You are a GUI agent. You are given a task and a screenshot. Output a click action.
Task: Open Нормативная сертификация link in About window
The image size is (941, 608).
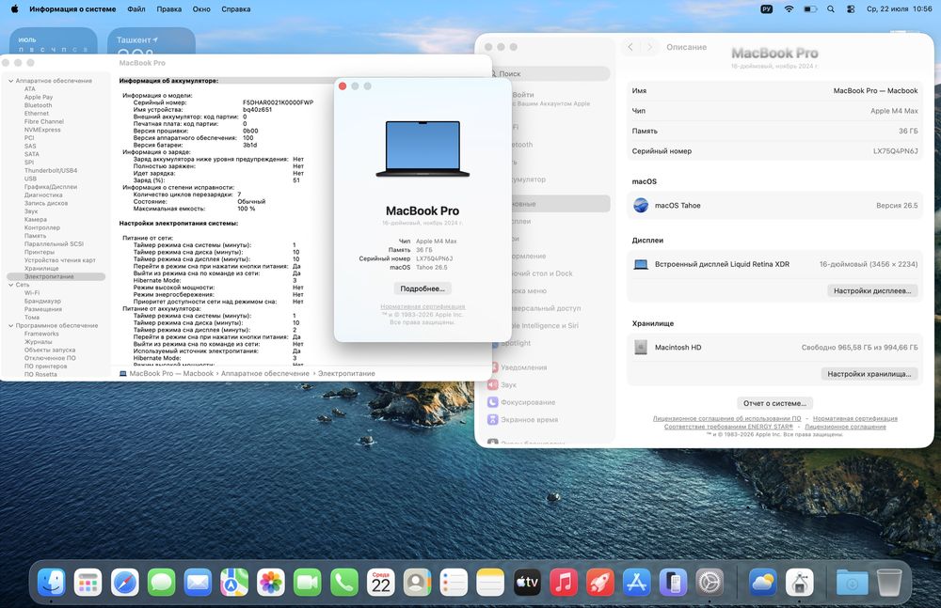(x=423, y=306)
